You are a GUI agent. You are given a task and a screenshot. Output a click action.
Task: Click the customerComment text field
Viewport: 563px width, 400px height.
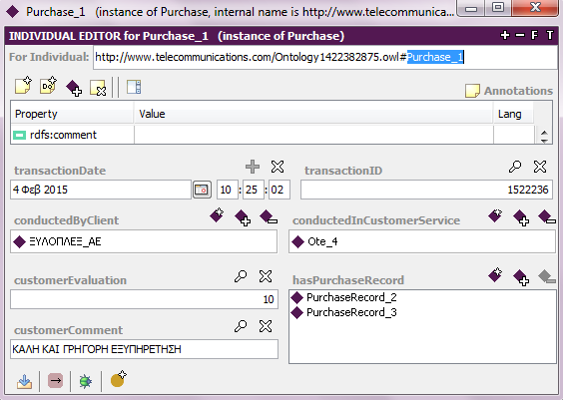pos(144,349)
